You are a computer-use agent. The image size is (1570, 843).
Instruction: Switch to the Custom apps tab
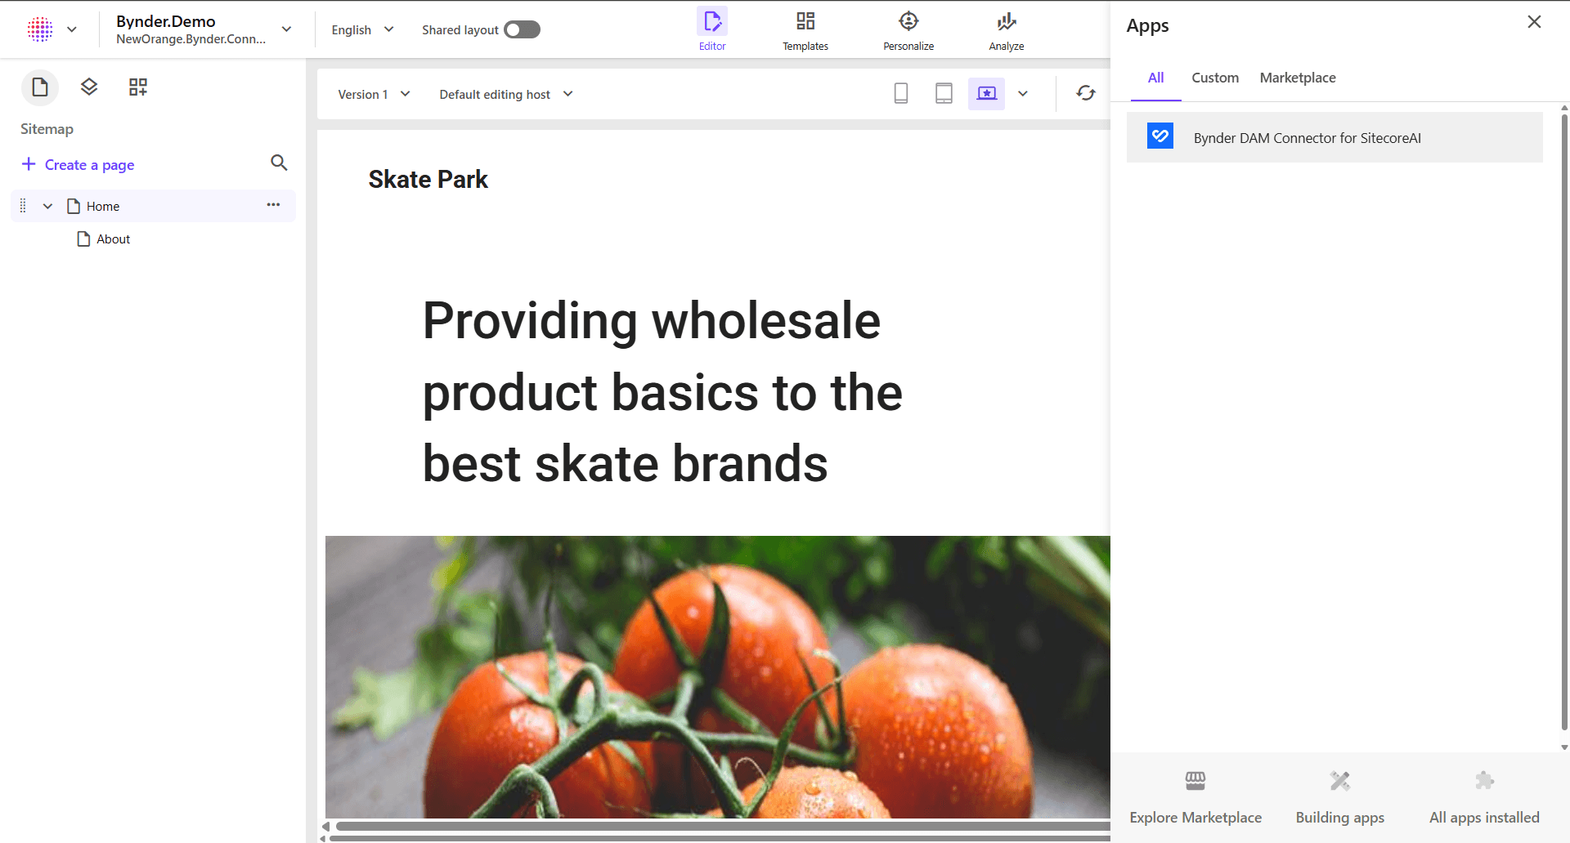(1214, 78)
